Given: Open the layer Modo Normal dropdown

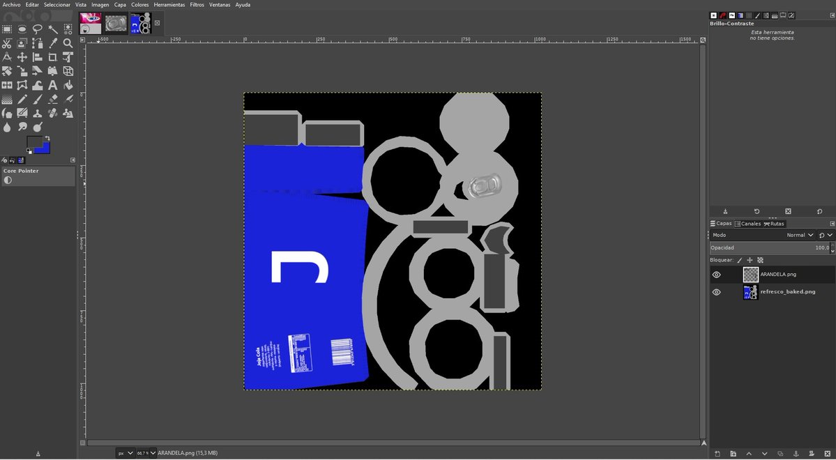Looking at the screenshot, I should point(762,235).
